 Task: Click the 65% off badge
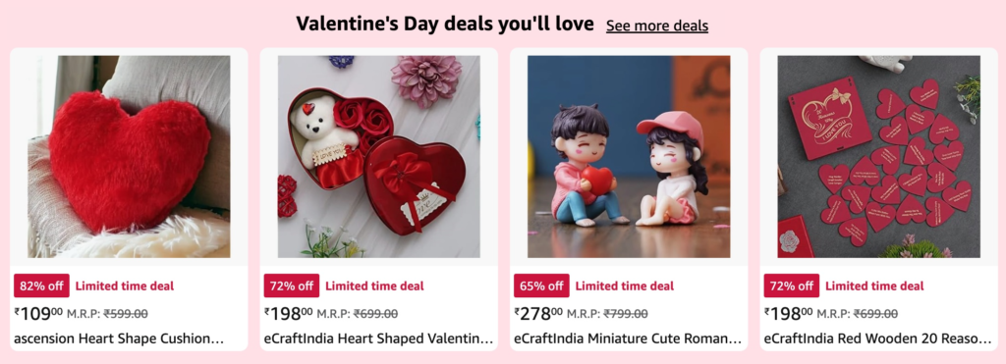coord(541,286)
